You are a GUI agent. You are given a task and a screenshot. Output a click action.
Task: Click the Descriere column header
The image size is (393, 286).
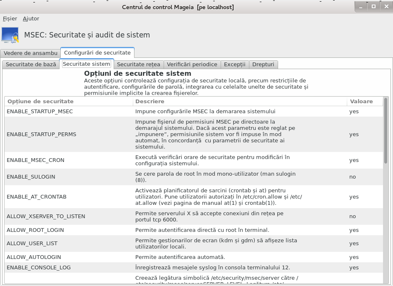point(240,102)
